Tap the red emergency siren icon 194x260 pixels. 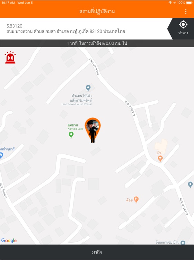click(x=10, y=57)
